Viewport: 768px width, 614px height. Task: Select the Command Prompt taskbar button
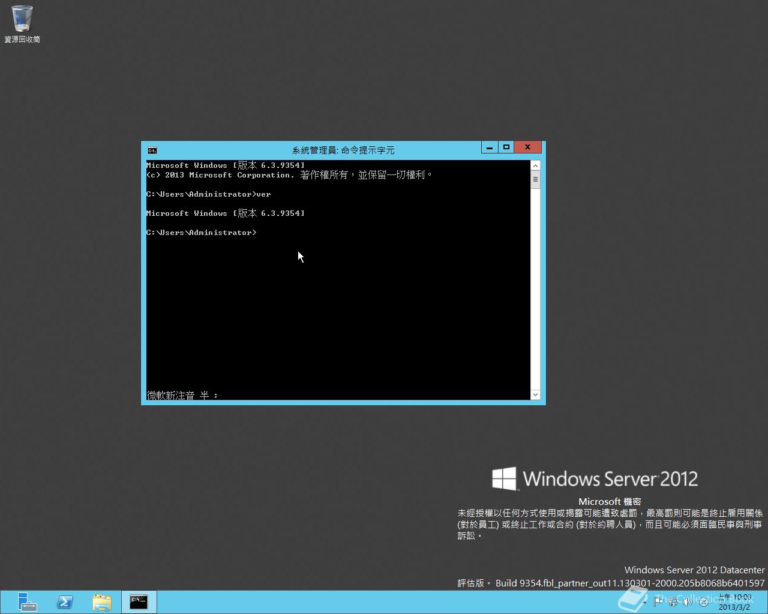(x=139, y=602)
